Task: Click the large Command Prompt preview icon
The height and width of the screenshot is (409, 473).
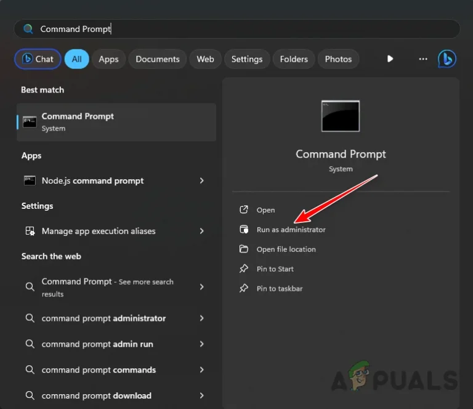Action: [x=341, y=116]
